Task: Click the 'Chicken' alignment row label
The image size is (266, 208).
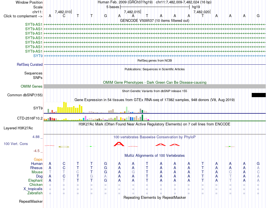Action: point(36,184)
